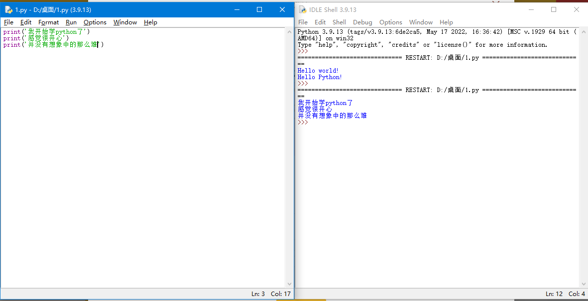Open Help menu in 1.py editor window
This screenshot has width=588, height=301.
tap(150, 22)
